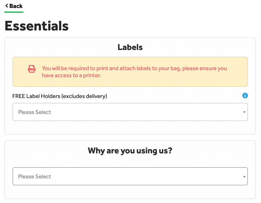
Task: Select the Essentials page heading
Action: [37, 26]
